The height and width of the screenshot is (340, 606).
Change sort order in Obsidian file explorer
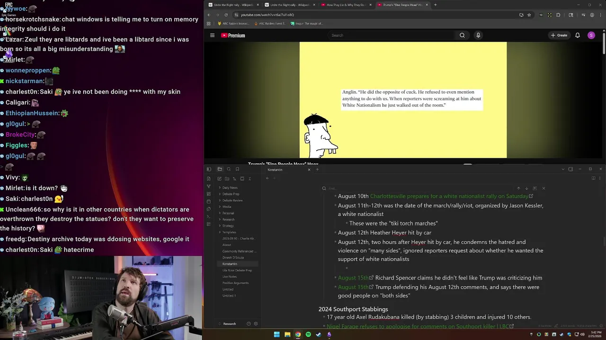(x=234, y=178)
